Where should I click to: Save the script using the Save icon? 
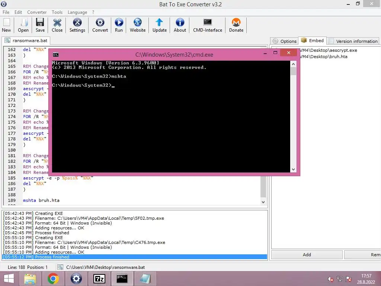(x=40, y=25)
